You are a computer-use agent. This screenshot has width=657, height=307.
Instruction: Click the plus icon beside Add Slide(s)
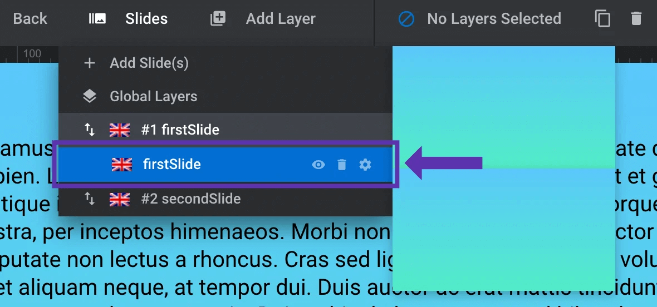[x=90, y=63]
